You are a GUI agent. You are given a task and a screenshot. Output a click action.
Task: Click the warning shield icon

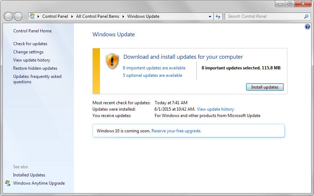click(x=112, y=61)
